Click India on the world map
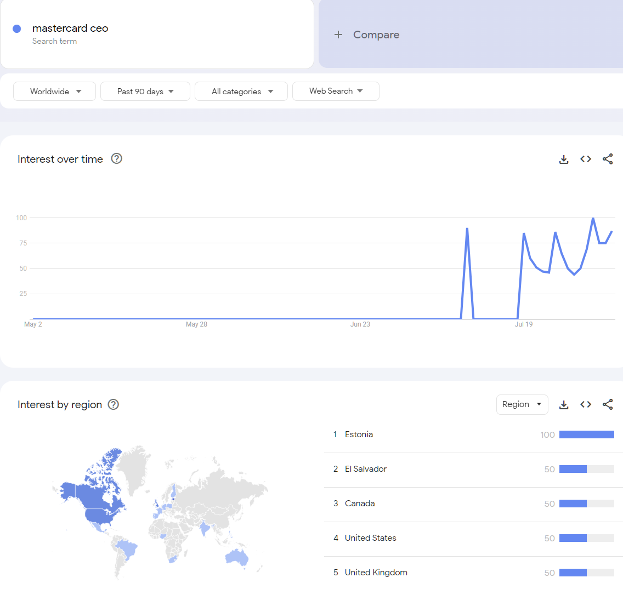The image size is (623, 589). click(x=204, y=528)
